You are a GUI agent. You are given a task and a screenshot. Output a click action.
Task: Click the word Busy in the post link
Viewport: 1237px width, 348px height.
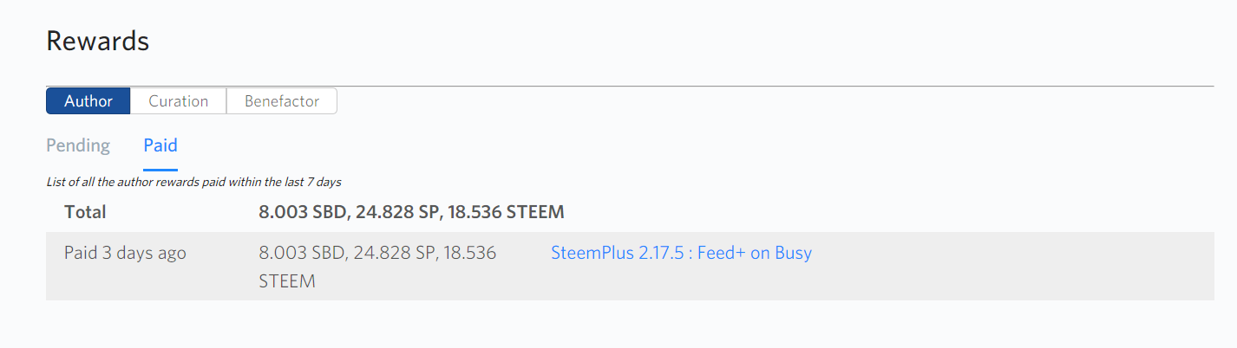pos(792,254)
